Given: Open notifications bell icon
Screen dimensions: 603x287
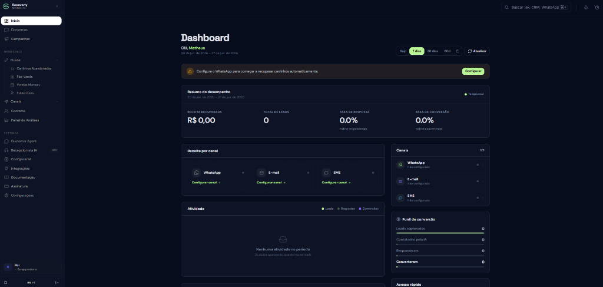Looking at the screenshot, I should [586, 7].
